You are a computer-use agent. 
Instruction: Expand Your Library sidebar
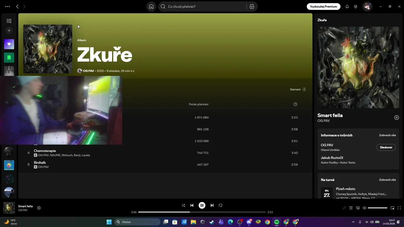[9, 21]
